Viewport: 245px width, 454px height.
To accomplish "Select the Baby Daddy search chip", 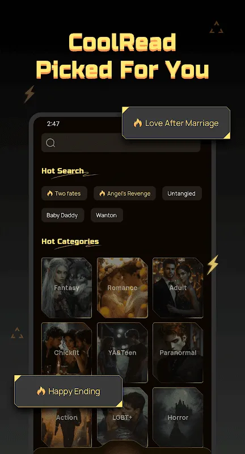I will (x=62, y=216).
